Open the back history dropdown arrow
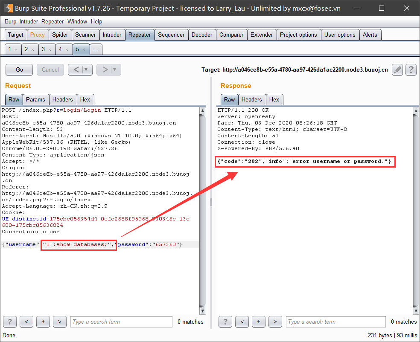This screenshot has width=420, height=342. coord(86,70)
